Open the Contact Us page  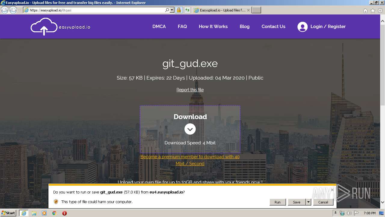click(x=273, y=27)
